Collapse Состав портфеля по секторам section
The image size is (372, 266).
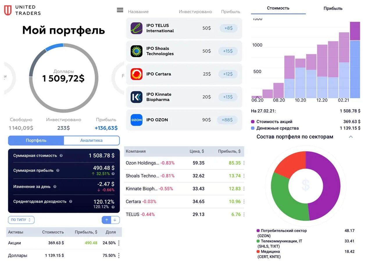coord(351,137)
